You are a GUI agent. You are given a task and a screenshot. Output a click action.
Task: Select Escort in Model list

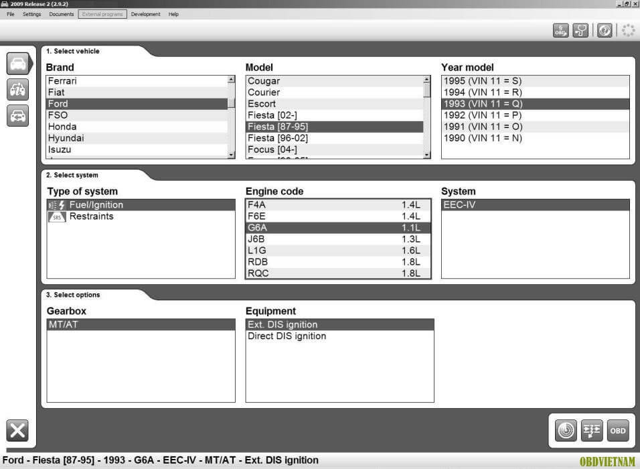pyautogui.click(x=335, y=104)
